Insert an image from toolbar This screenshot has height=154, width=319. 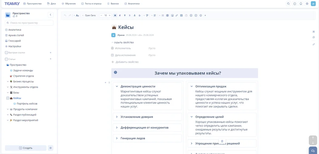pos(172,15)
